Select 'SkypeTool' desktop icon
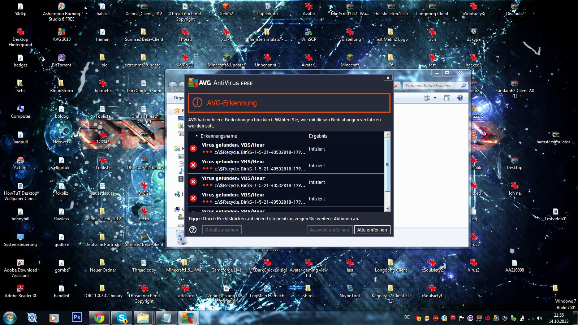The height and width of the screenshot is (325, 578). [350, 291]
